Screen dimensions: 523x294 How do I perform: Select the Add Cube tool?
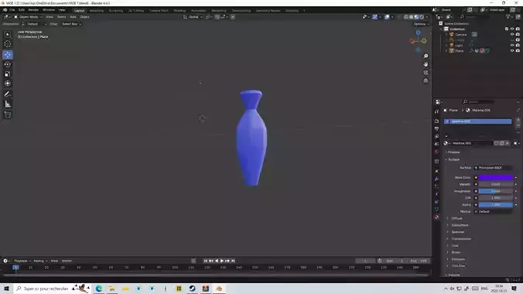click(8, 115)
